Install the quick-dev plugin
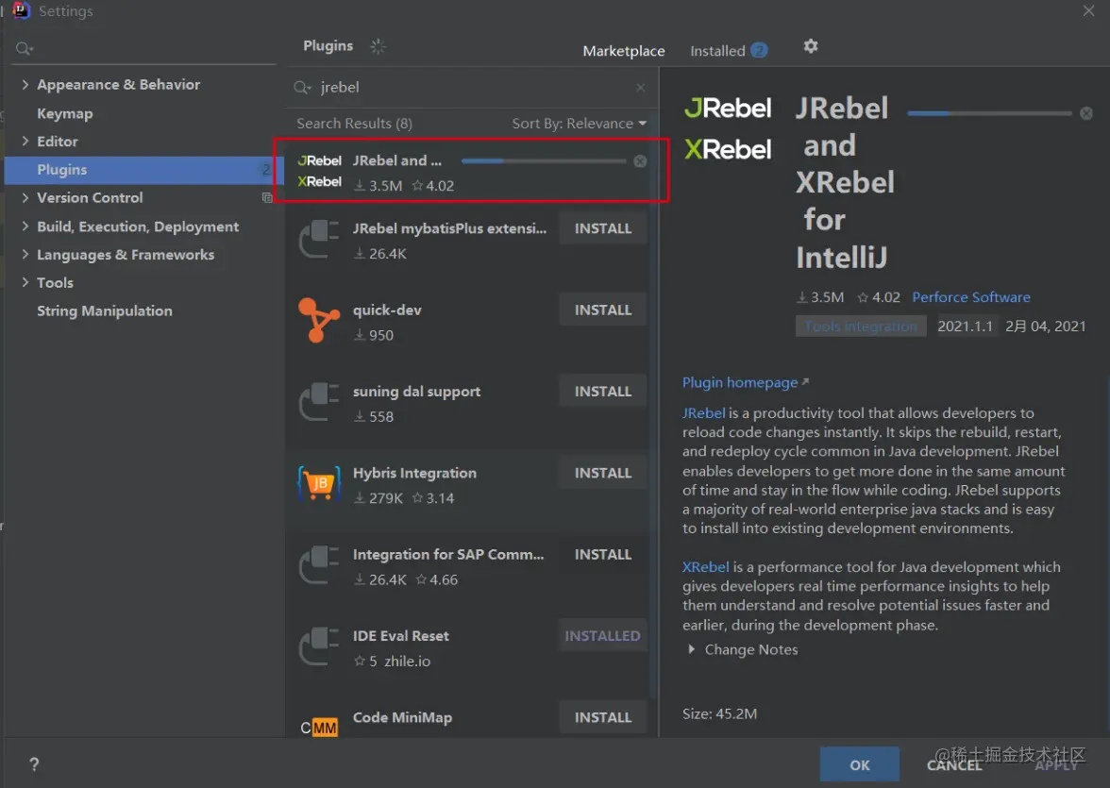Screen dimensions: 1110x788 click(603, 310)
